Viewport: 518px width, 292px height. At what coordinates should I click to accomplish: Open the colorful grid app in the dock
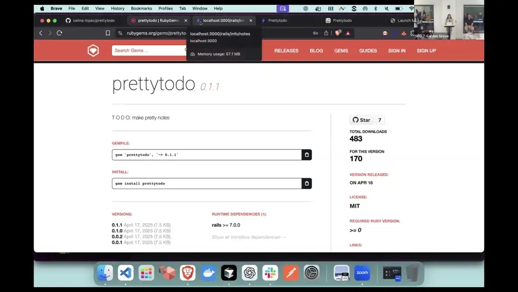click(x=146, y=273)
